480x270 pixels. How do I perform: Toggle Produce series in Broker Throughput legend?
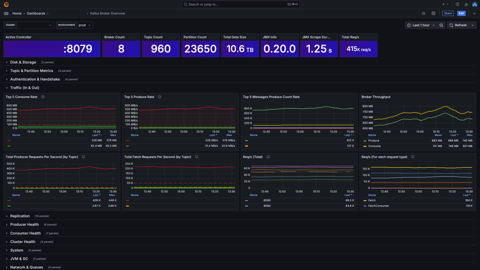click(x=373, y=141)
